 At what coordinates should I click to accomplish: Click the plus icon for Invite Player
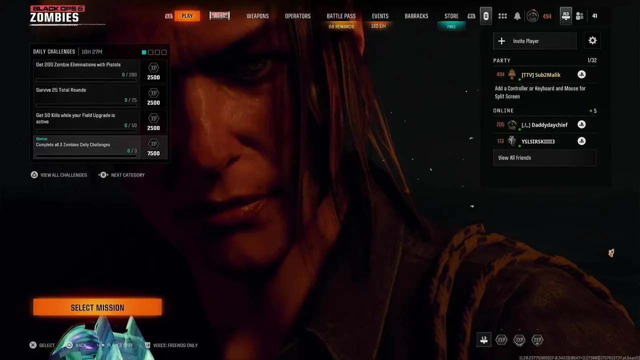tap(502, 41)
